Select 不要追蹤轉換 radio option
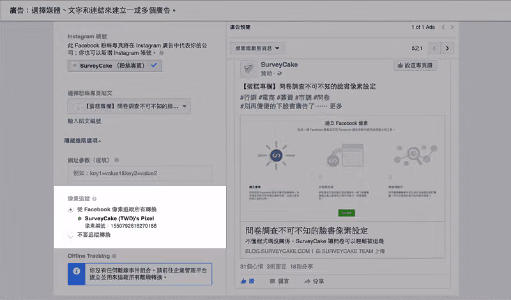 coord(70,235)
